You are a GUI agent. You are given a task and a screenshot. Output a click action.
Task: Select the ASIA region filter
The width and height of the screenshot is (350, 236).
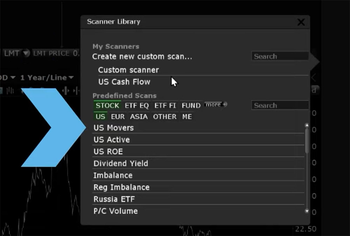(139, 117)
